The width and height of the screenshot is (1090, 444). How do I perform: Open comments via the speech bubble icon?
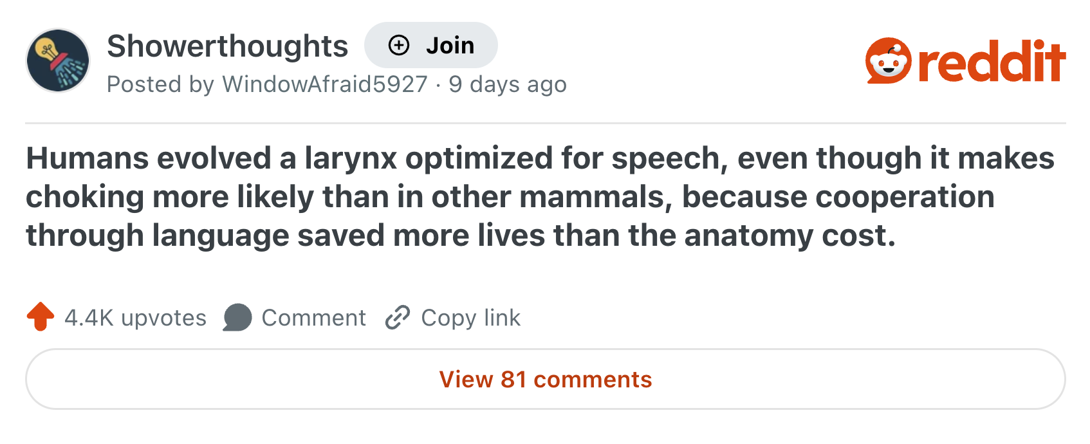(236, 317)
